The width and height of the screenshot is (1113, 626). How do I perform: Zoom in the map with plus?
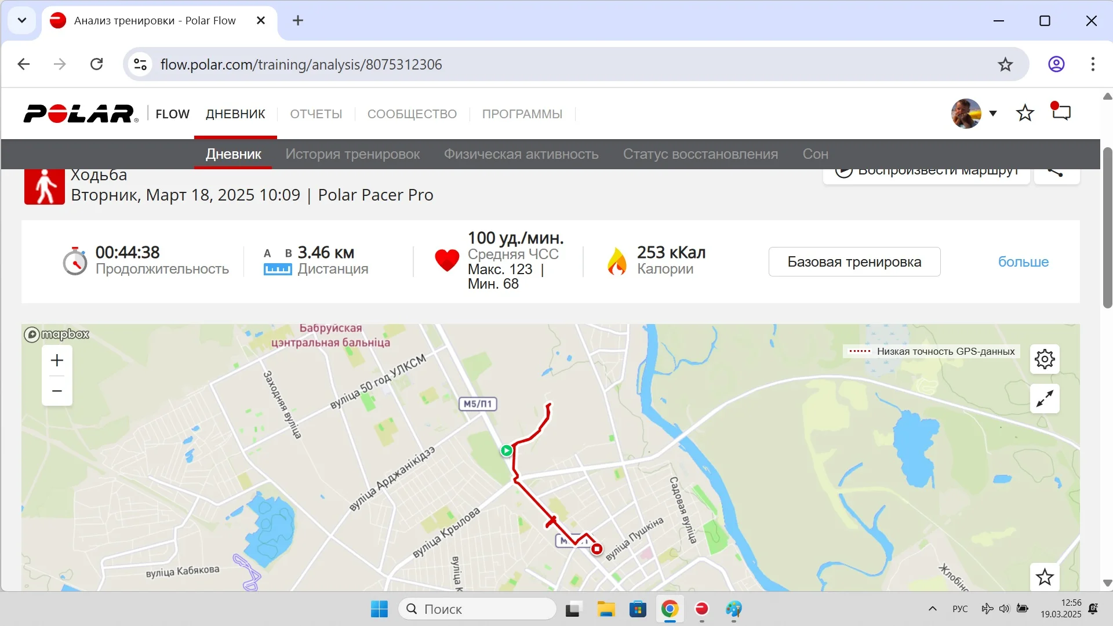(x=57, y=361)
